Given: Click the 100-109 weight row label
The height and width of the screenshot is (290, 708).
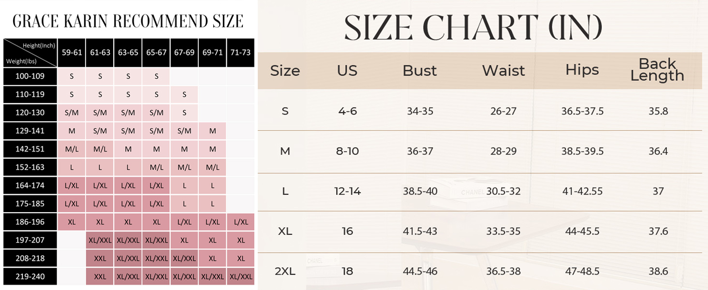Looking at the screenshot, I should coord(30,76).
